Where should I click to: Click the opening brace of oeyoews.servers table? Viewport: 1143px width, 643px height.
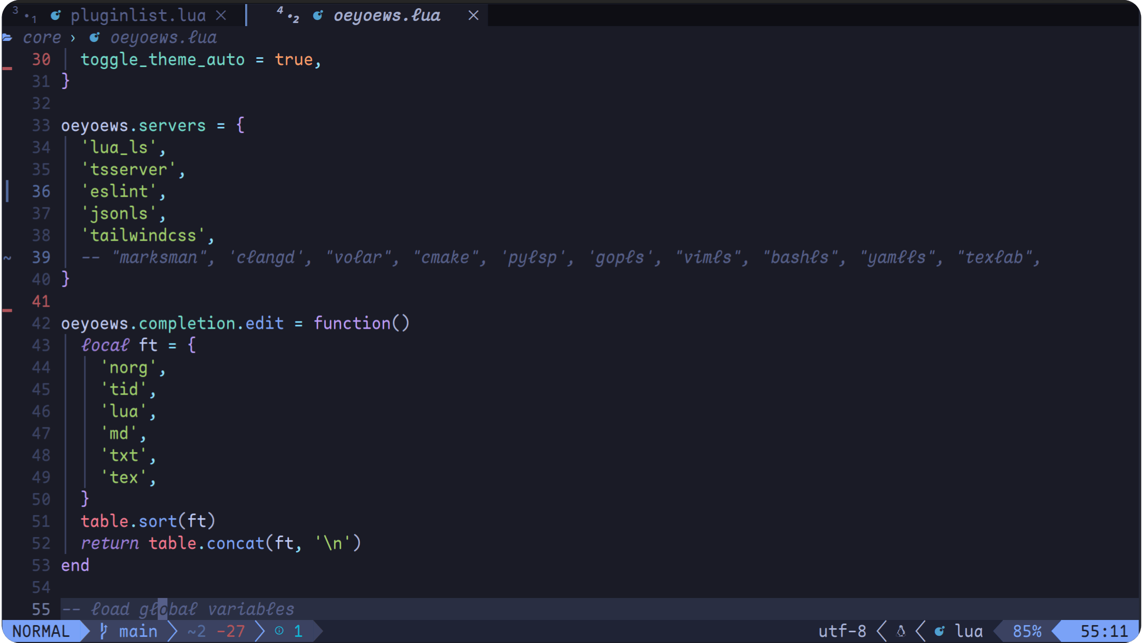coord(240,125)
